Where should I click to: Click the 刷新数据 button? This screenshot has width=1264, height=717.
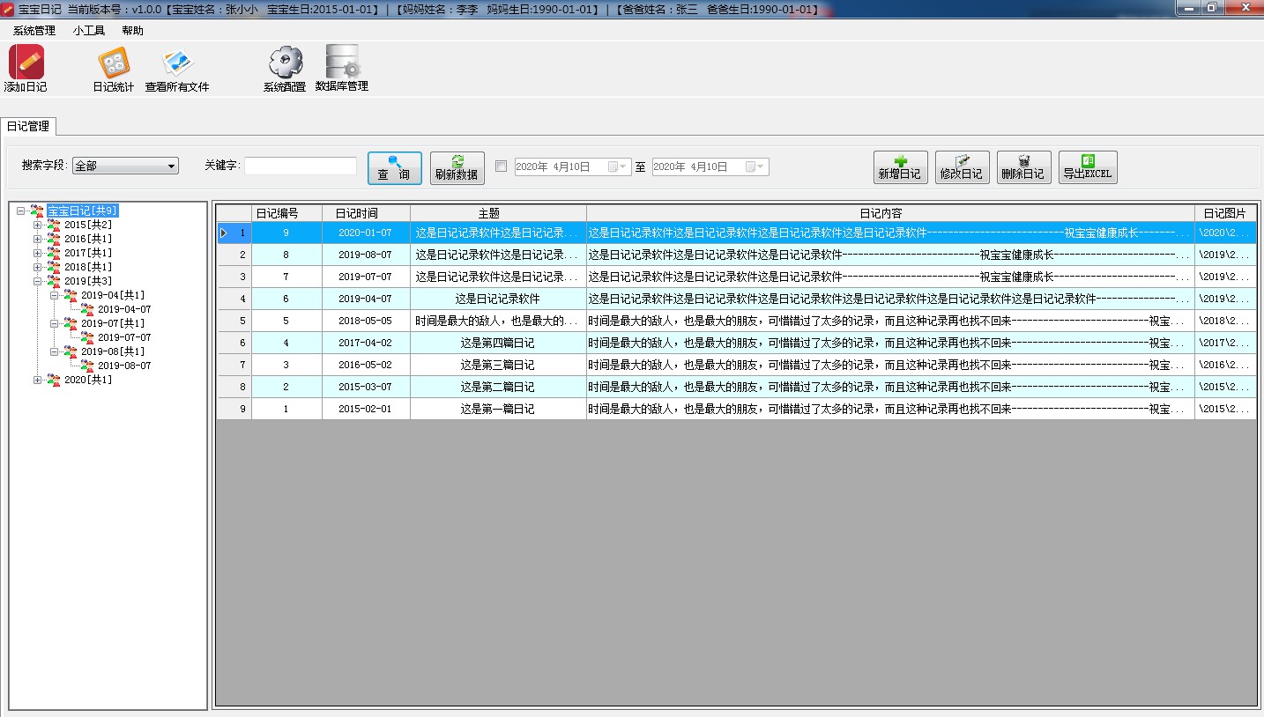pos(457,167)
